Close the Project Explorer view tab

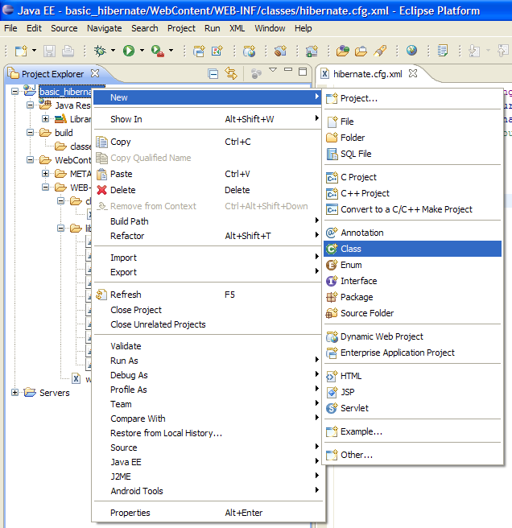point(95,73)
